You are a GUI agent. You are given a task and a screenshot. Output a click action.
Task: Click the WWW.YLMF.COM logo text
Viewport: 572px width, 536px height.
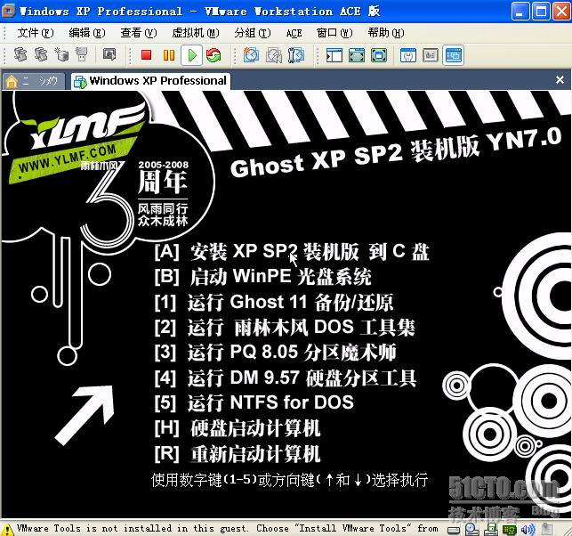[x=68, y=158]
